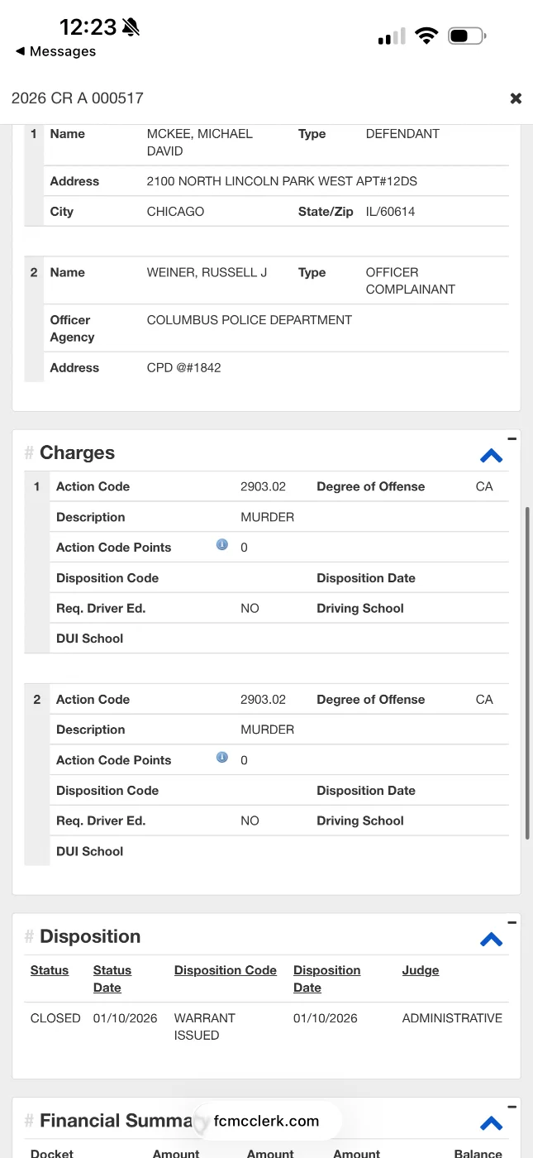Click minus icon on Charges panel

(512, 439)
